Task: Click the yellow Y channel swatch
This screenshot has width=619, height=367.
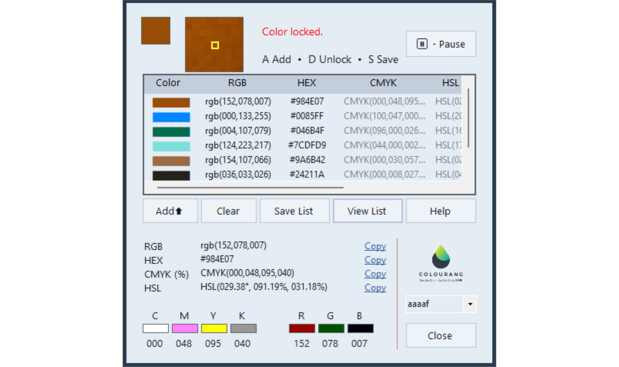Action: [x=214, y=328]
